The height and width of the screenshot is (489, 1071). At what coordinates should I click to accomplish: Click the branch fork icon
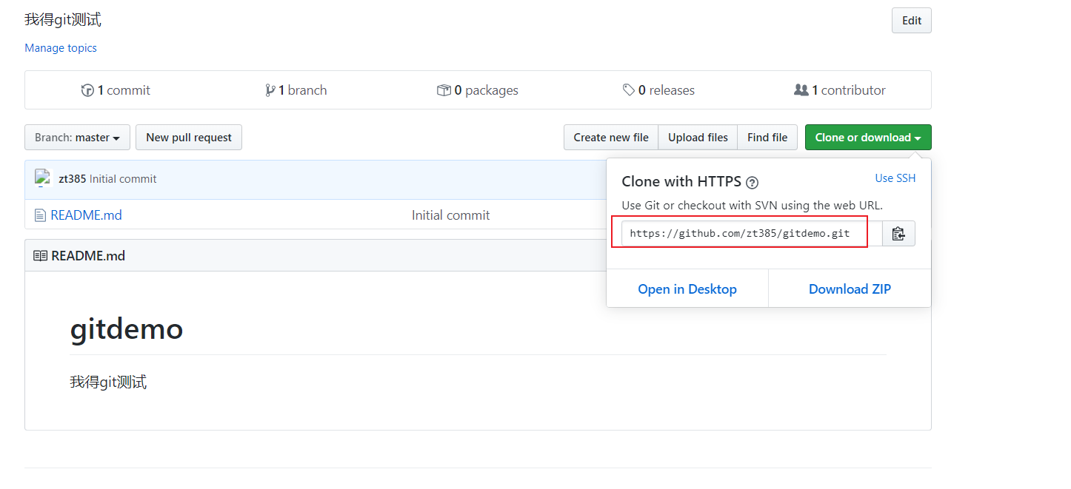pyautogui.click(x=270, y=90)
